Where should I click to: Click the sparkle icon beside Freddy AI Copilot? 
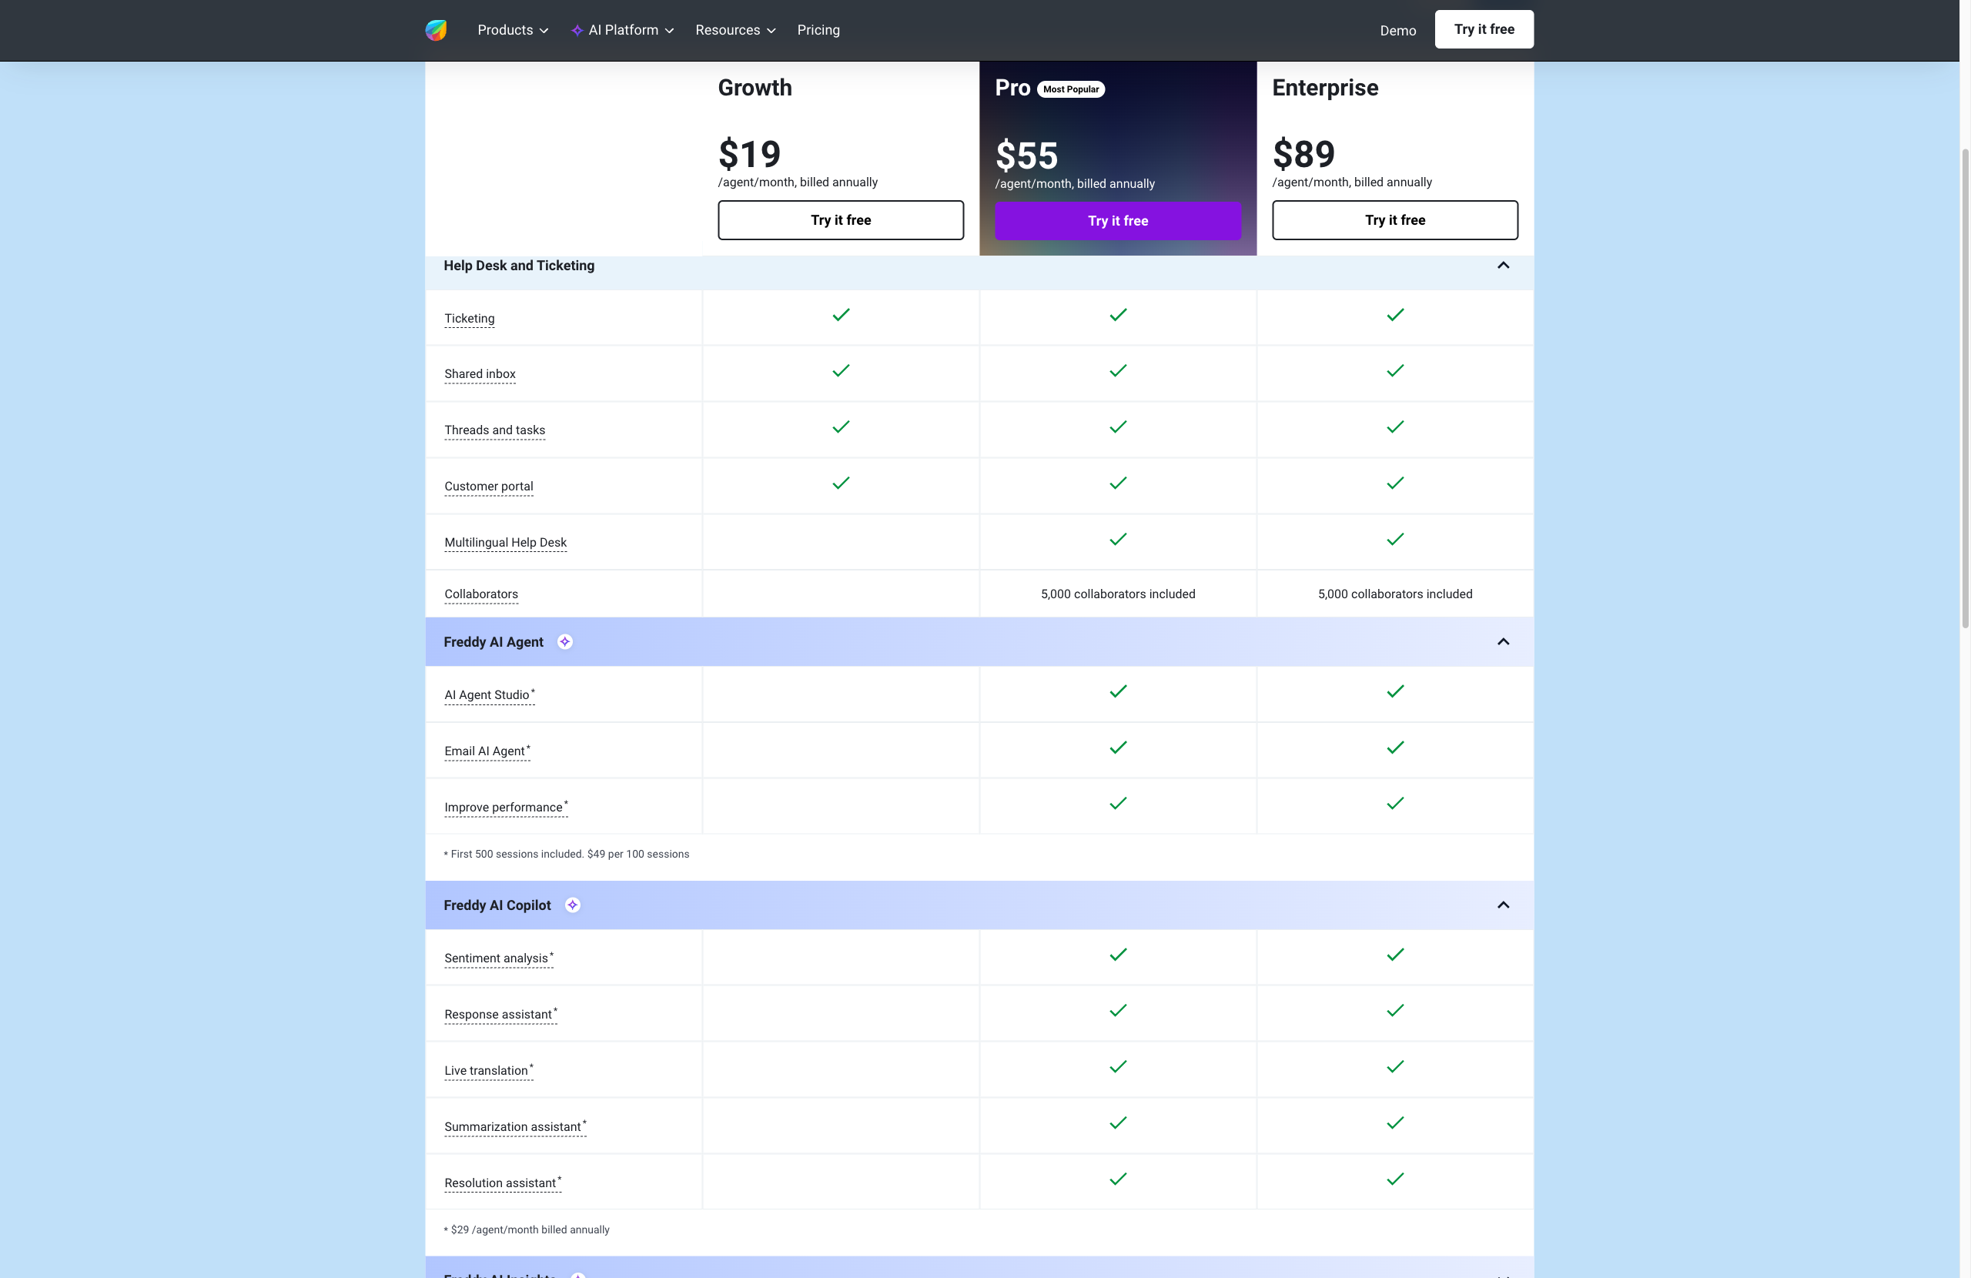point(572,905)
